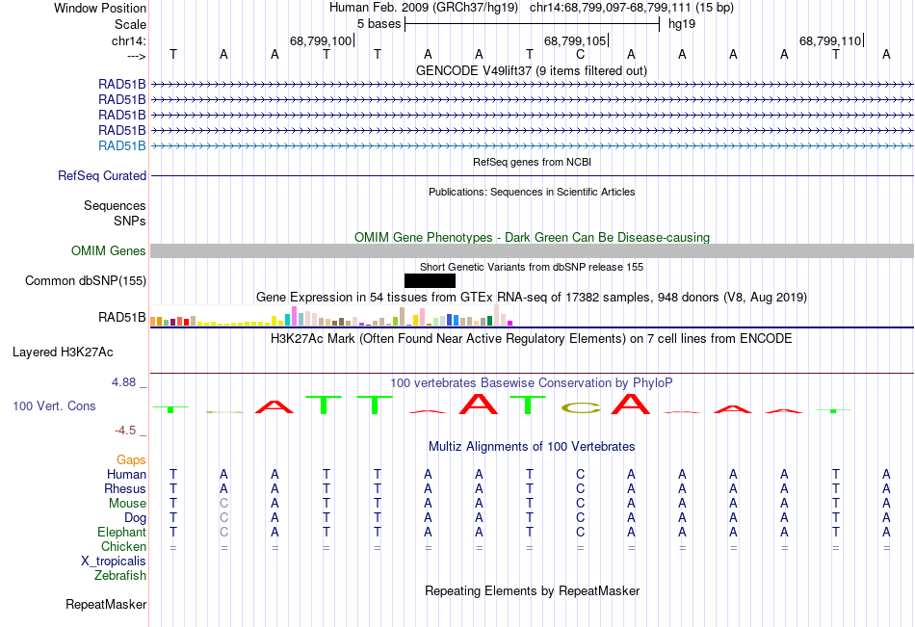This screenshot has width=915, height=627.
Task: Click the light gray C in the Mouse row
Action: point(224,503)
